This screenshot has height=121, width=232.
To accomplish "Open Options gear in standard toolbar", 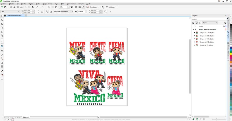I will [x=103, y=7].
